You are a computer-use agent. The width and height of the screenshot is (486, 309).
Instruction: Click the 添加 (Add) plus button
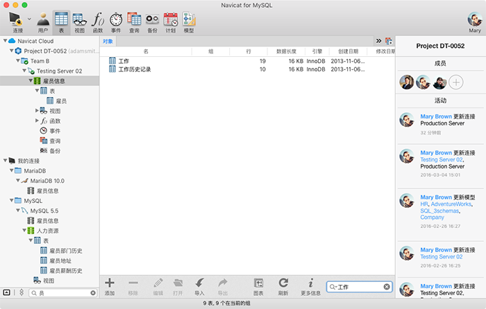110,287
